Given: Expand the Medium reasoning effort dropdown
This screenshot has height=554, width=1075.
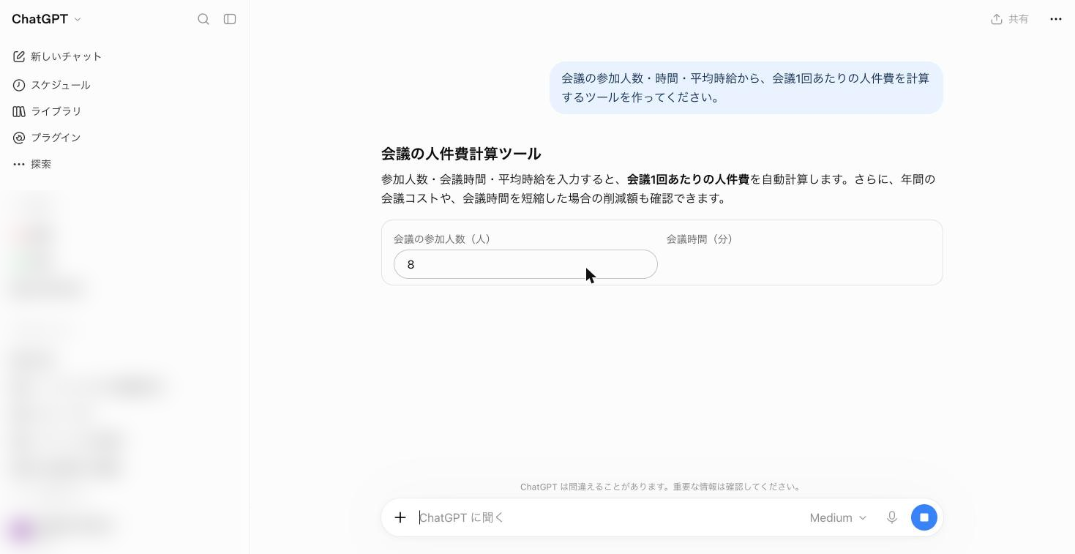Looking at the screenshot, I should coord(838,517).
